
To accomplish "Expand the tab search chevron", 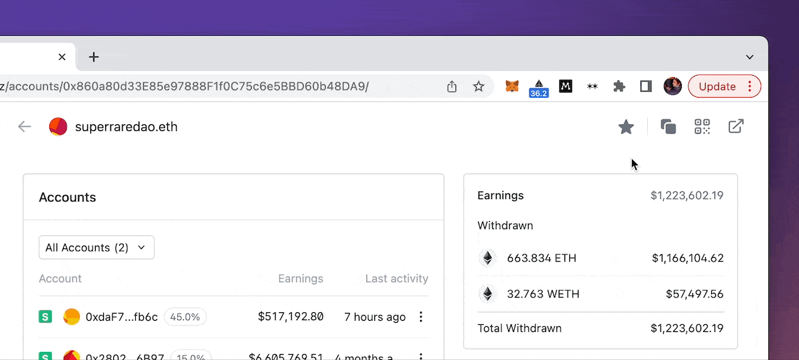I will 750,57.
